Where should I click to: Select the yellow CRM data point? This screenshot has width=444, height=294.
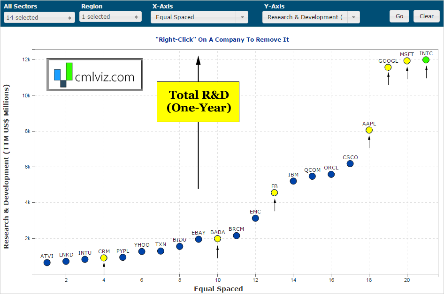(x=104, y=258)
